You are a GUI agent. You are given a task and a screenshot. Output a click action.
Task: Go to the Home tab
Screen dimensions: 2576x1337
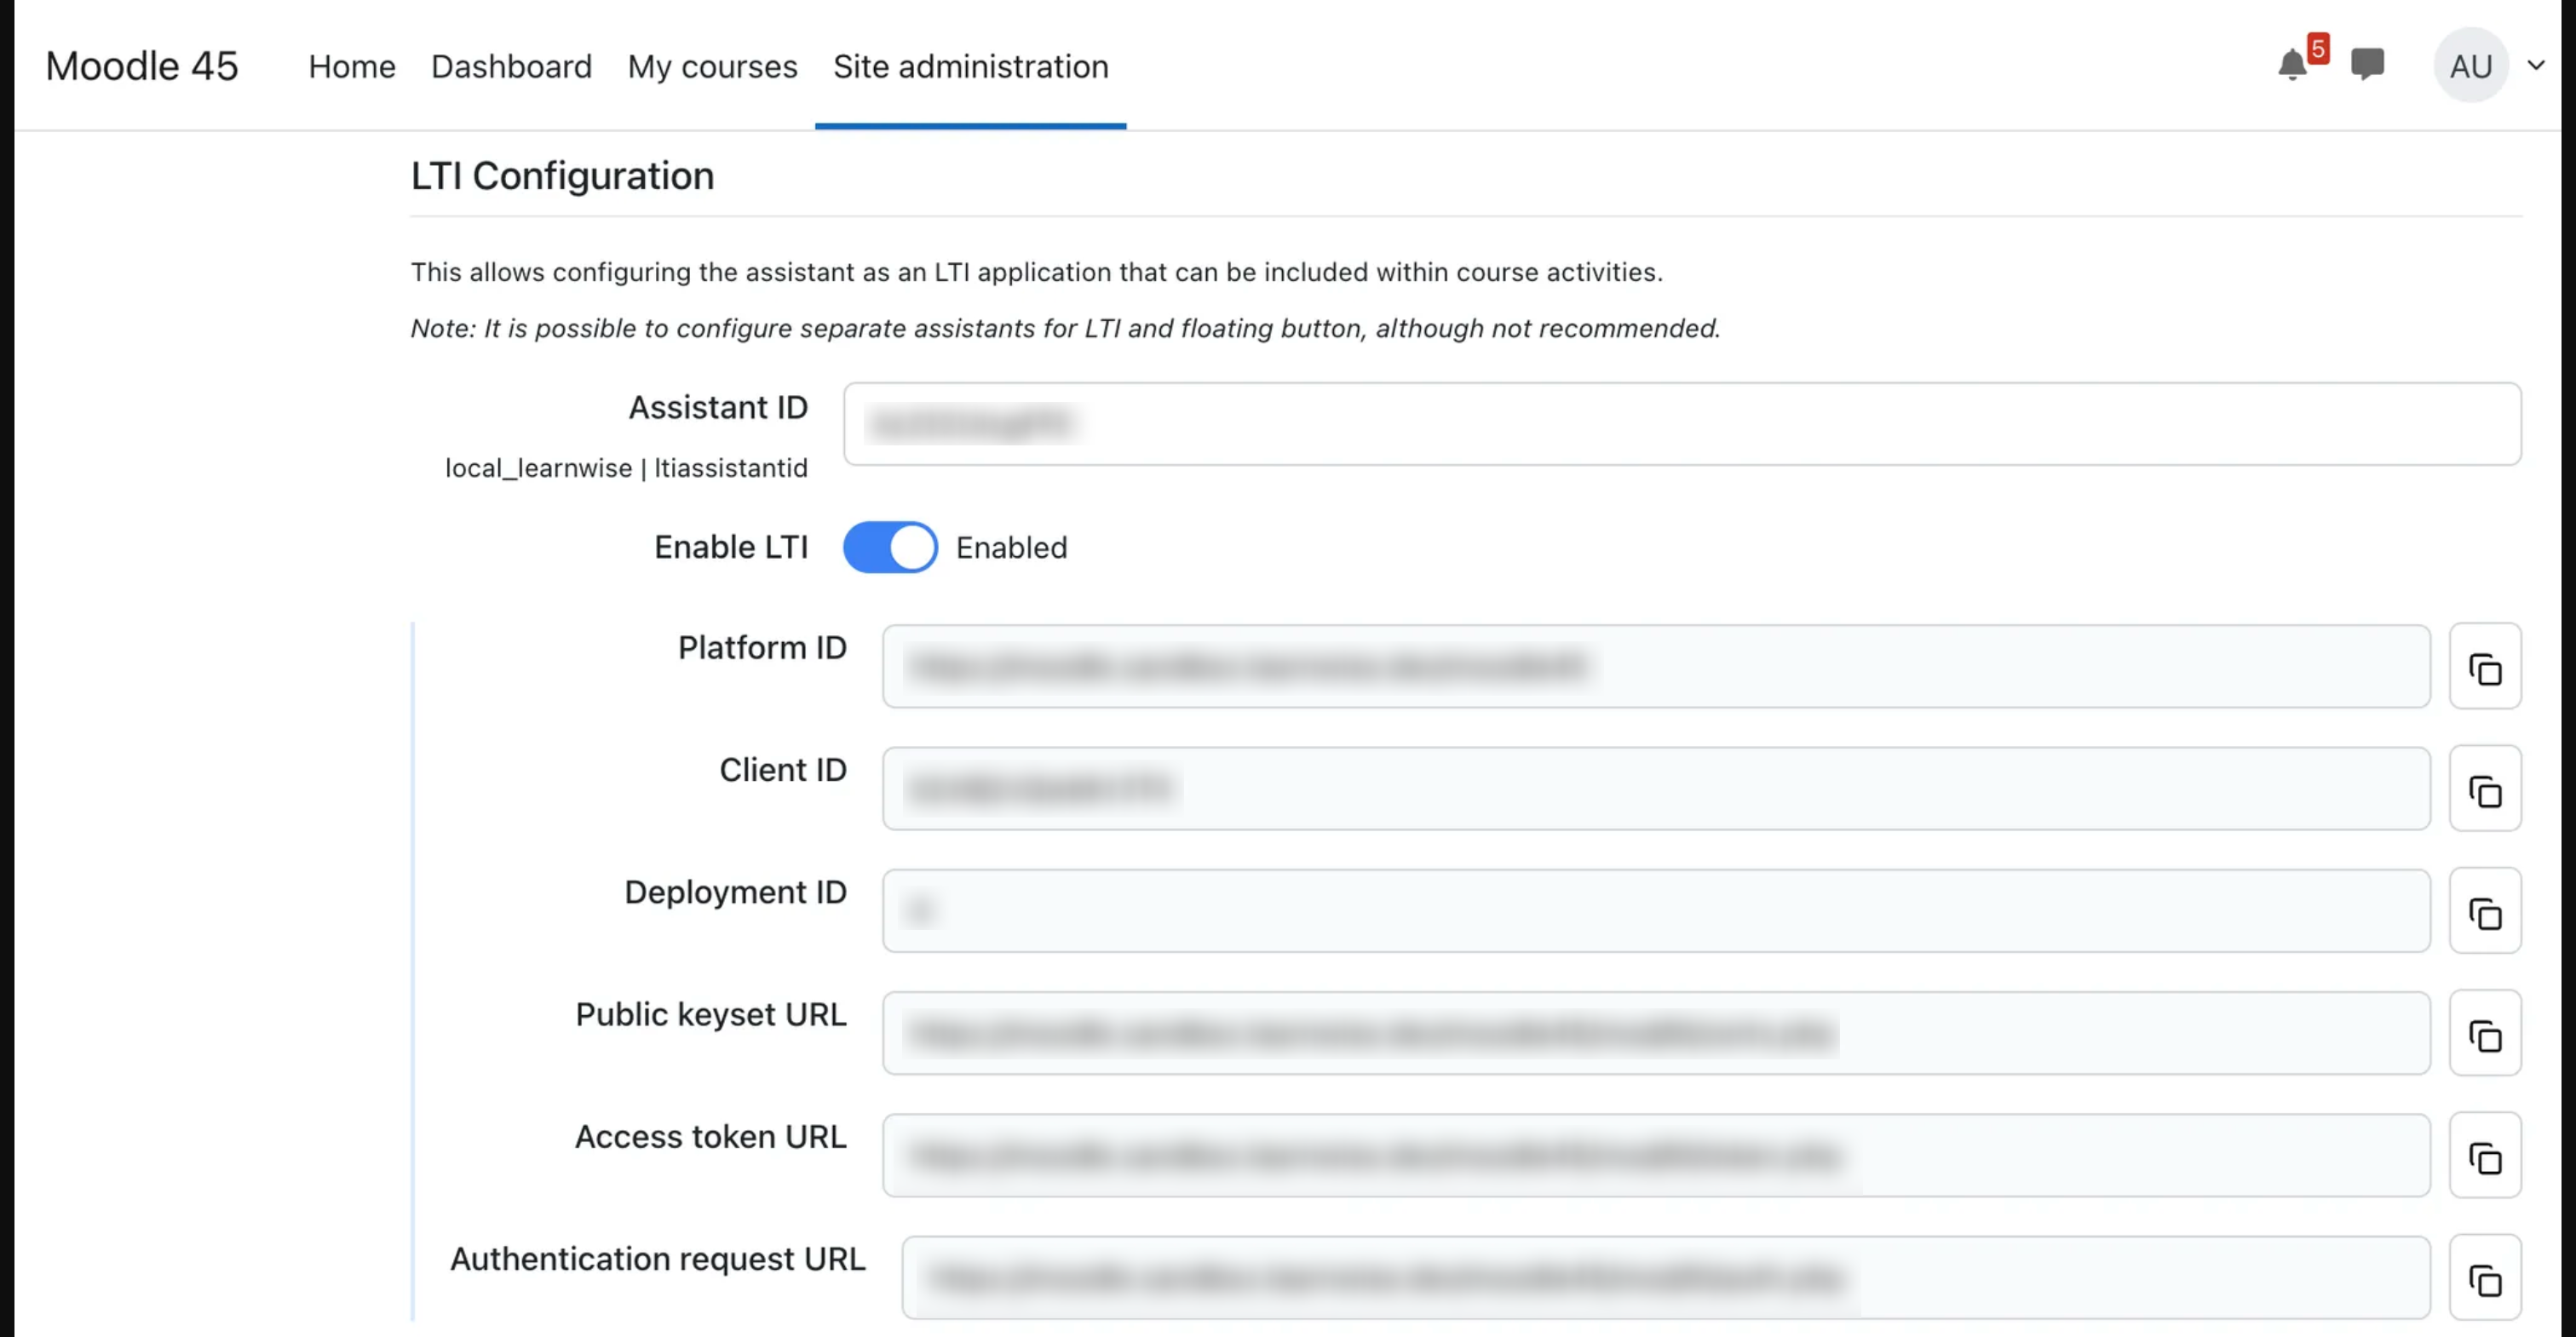(352, 66)
